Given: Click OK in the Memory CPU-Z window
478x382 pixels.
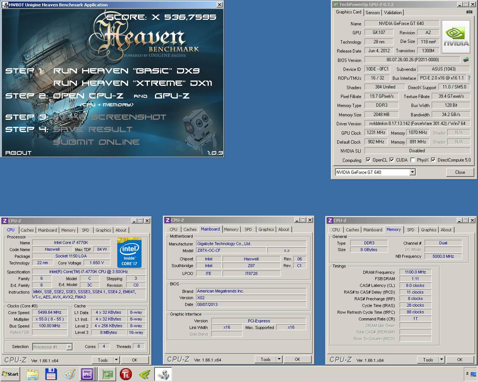Looking at the screenshot, I should coord(460,360).
